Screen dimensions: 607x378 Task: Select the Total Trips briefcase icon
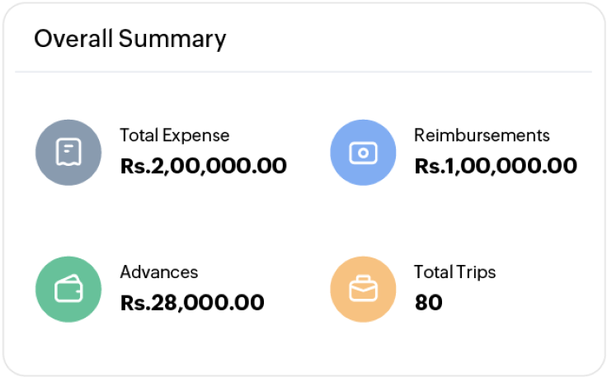click(x=363, y=289)
